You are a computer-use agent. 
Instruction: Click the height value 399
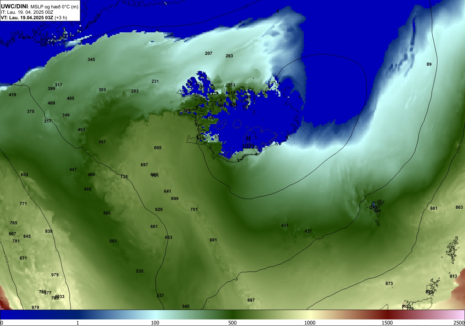pyautogui.click(x=51, y=89)
